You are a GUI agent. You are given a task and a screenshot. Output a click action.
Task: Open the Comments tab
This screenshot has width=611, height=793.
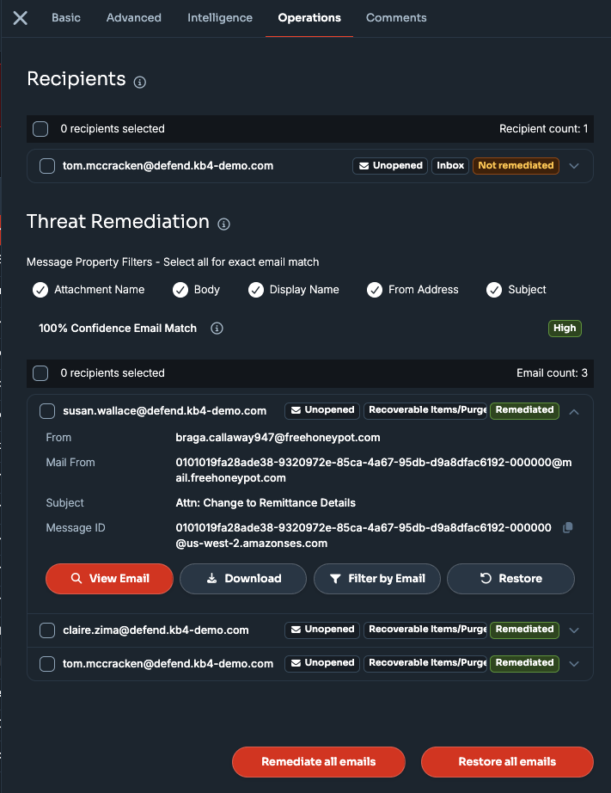(x=396, y=18)
